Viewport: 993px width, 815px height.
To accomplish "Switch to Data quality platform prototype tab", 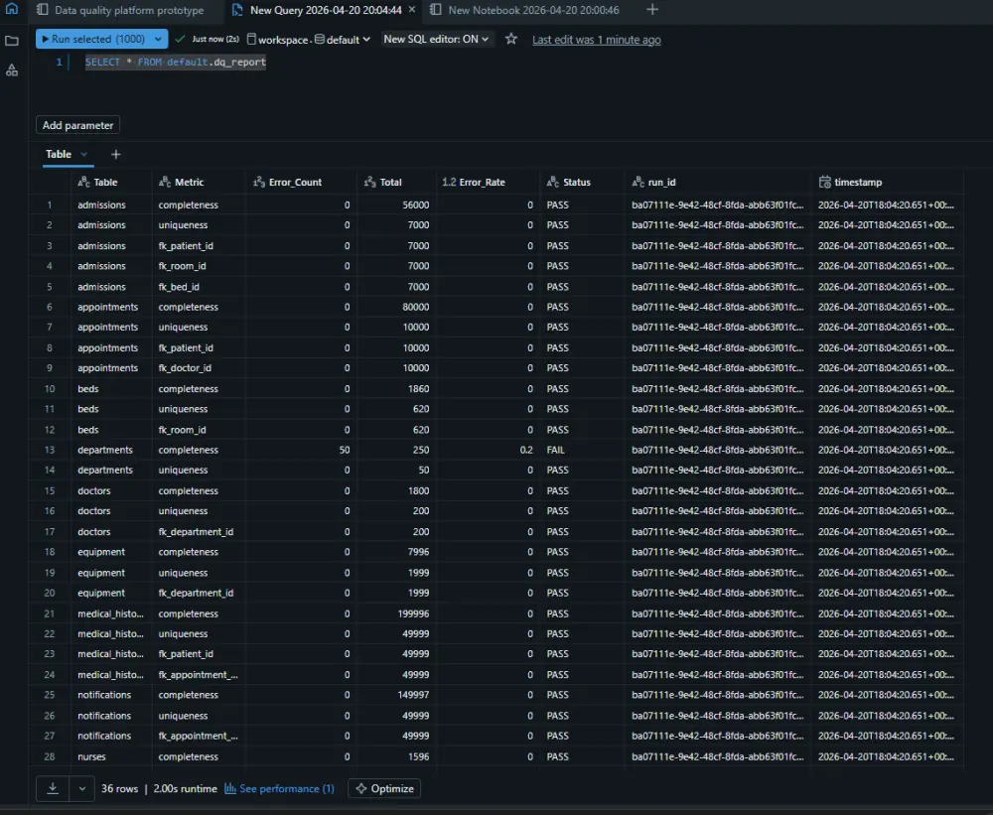I will click(120, 10).
